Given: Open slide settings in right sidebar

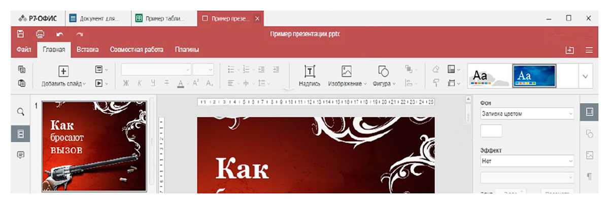Looking at the screenshot, I should (x=589, y=112).
